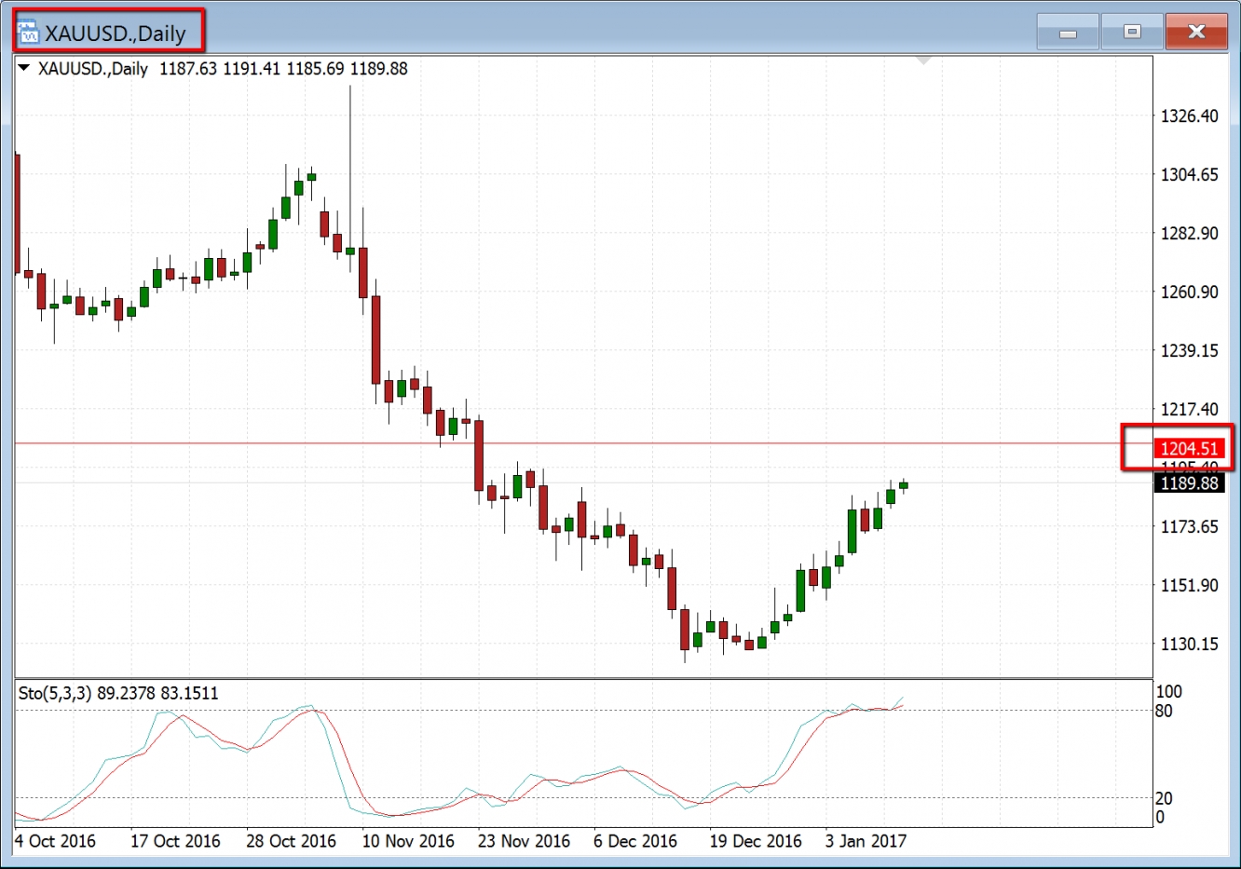Click the 20 level on the stochastic scale

(1164, 798)
